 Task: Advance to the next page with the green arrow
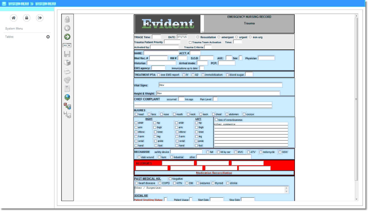pyautogui.click(x=67, y=37)
